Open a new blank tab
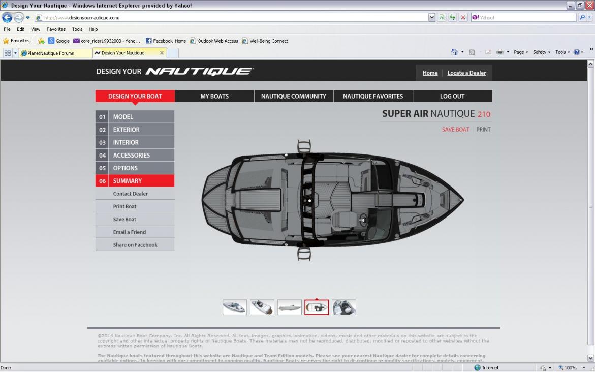 click(173, 53)
